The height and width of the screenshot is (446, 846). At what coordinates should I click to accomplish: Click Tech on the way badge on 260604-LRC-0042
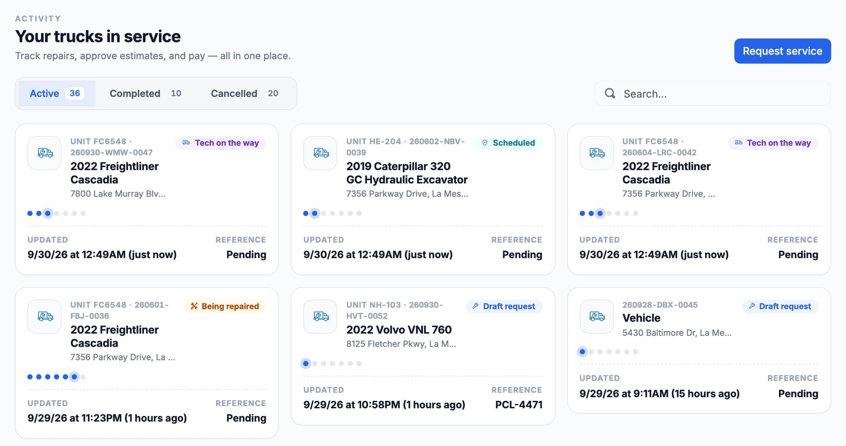[x=773, y=143]
